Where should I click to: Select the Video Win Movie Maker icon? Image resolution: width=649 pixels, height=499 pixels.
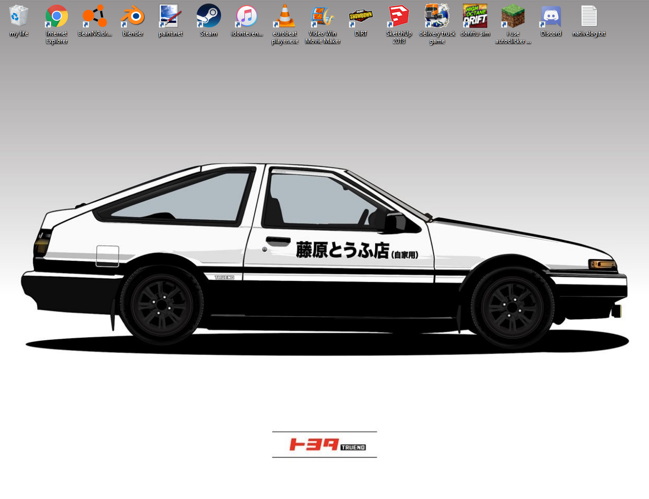pyautogui.click(x=323, y=16)
